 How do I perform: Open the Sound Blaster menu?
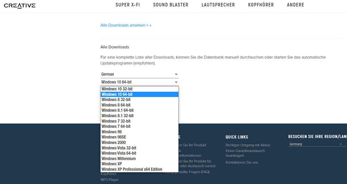[170, 5]
